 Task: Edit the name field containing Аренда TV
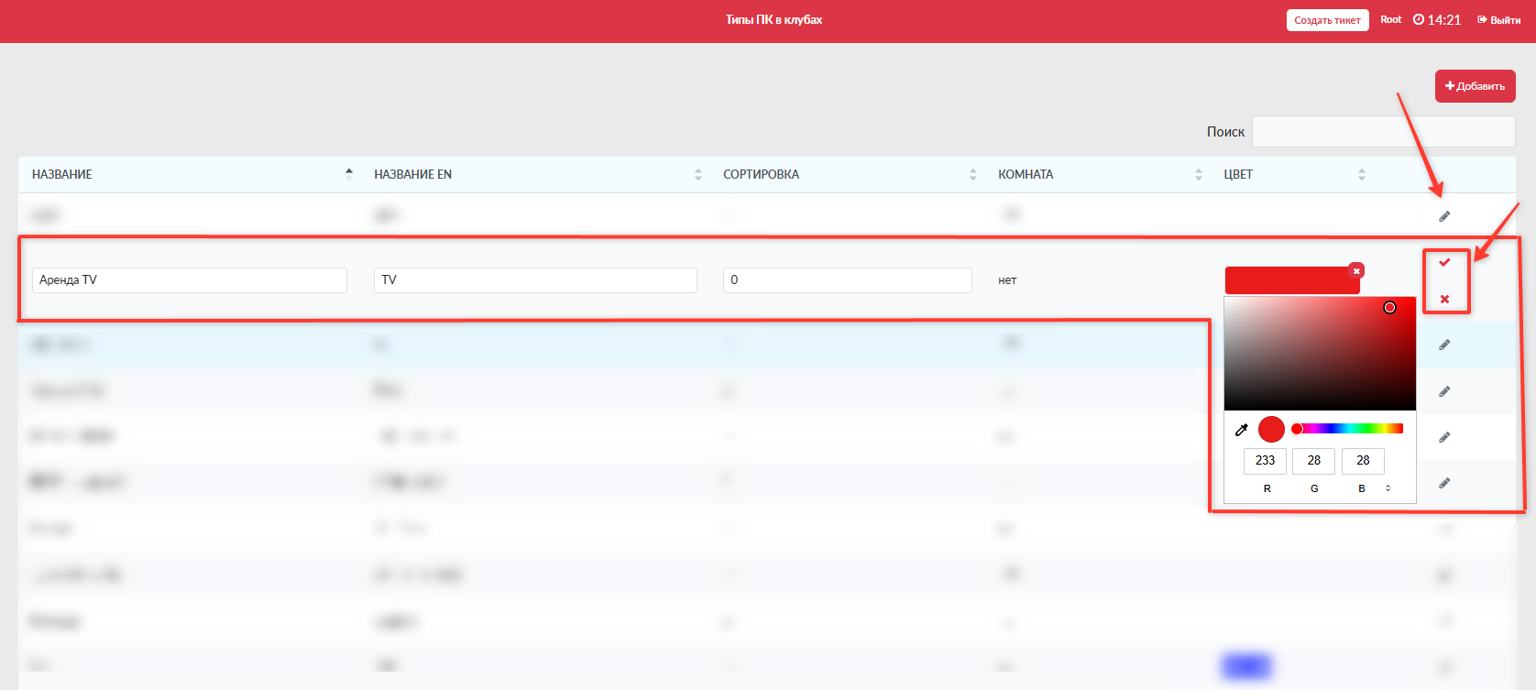[x=190, y=280]
